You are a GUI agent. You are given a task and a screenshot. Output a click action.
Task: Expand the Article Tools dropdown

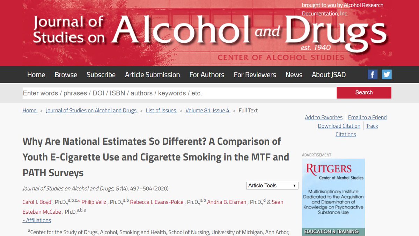click(272, 186)
